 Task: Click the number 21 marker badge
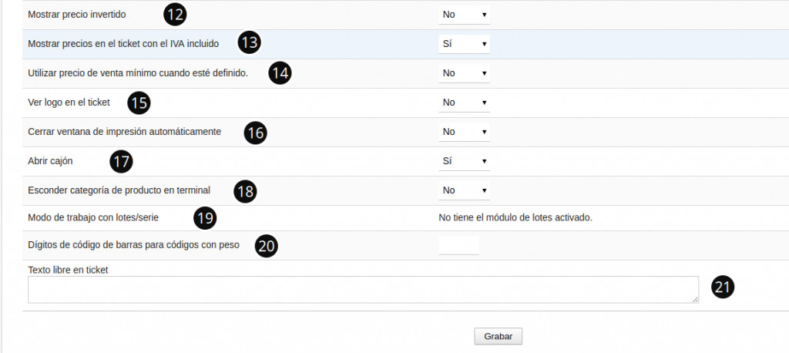723,287
